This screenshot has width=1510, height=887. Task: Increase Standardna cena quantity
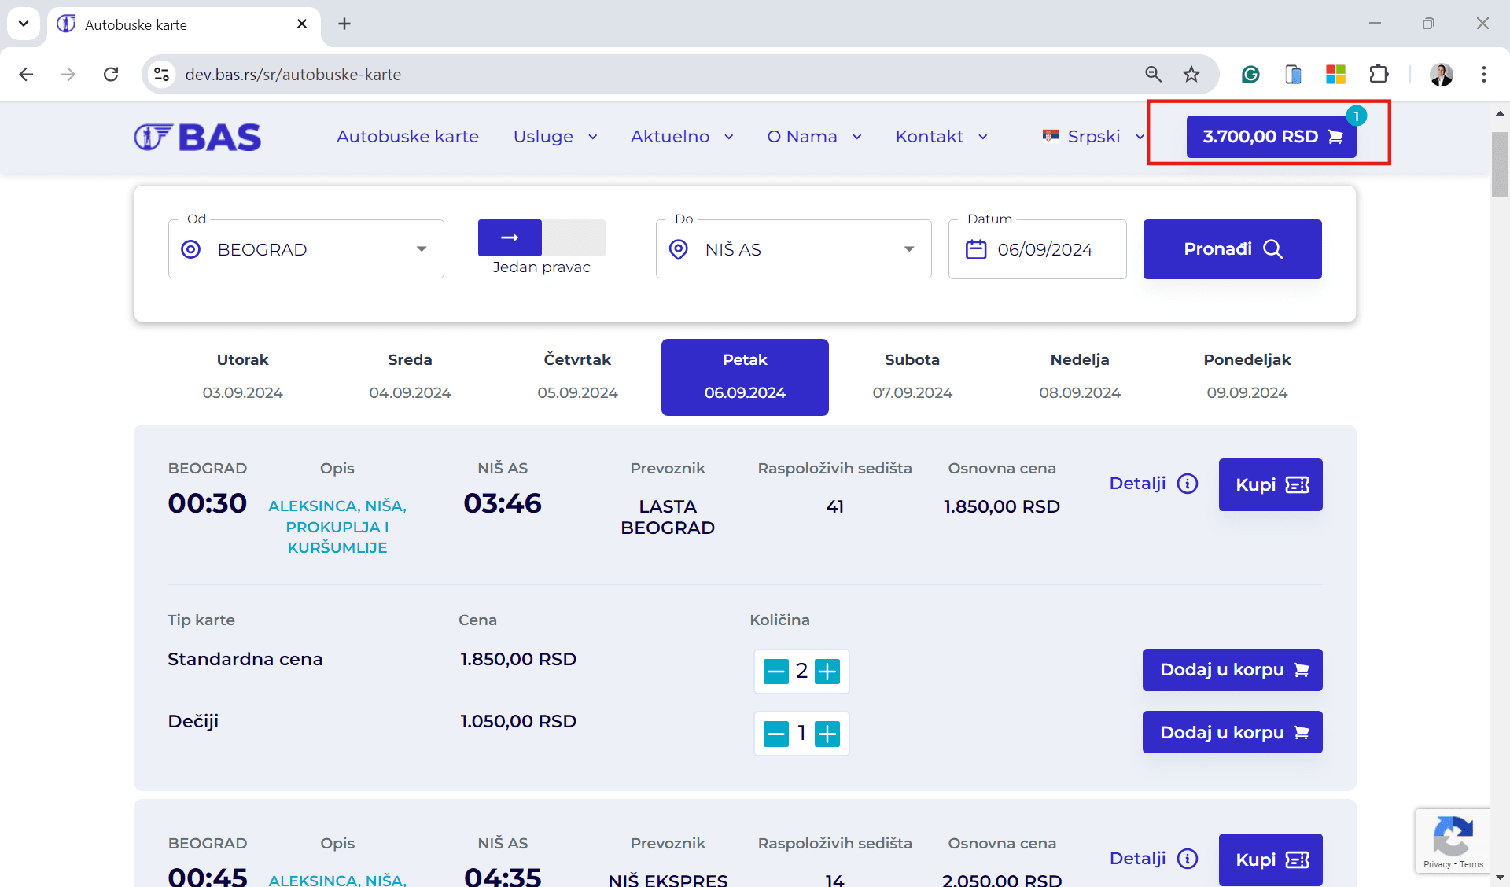(x=827, y=672)
